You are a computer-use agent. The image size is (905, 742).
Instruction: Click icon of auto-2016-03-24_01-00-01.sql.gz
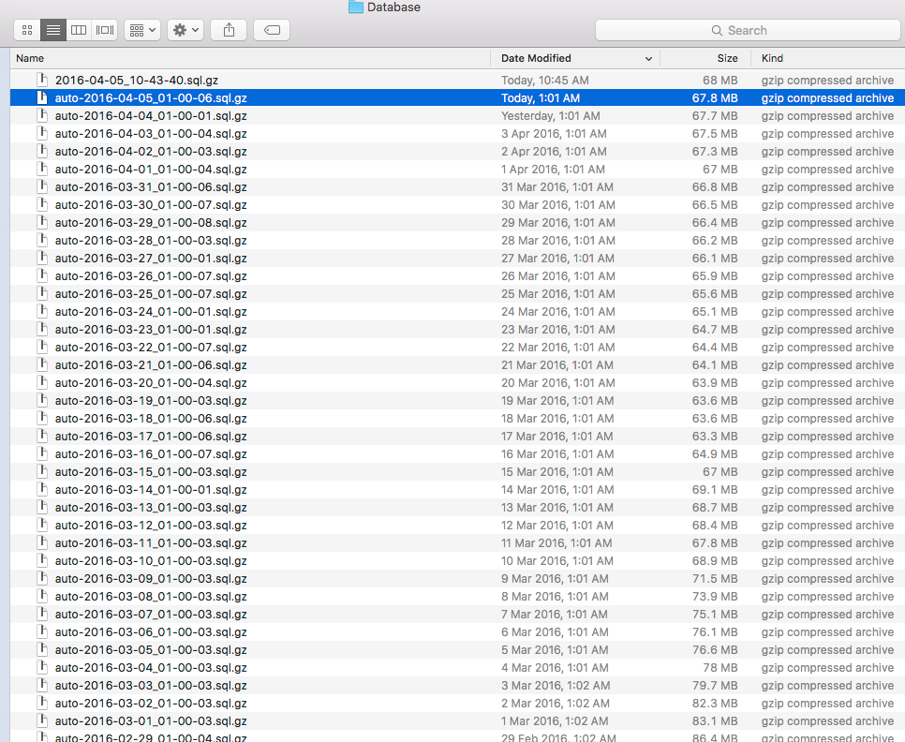[42, 312]
